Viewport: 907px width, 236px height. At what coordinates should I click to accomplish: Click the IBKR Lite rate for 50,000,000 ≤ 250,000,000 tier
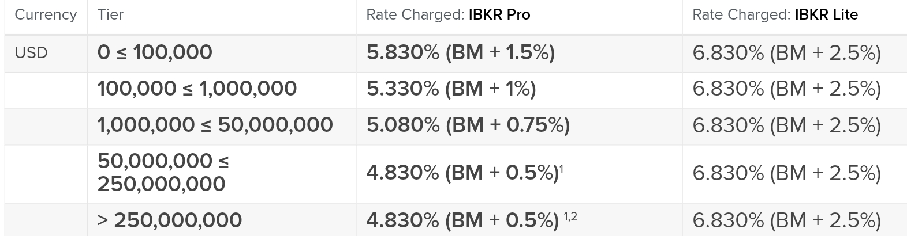[786, 173]
